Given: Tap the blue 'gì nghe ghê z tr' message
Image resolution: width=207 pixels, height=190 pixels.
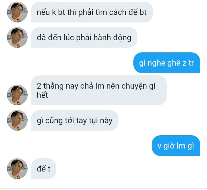Looking at the screenshot, I should [x=166, y=63].
